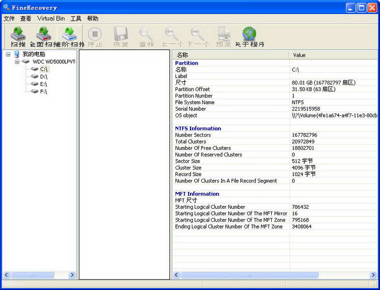Open the 文件 menu

tap(9, 18)
